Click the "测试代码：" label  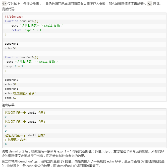pos(9,9)
